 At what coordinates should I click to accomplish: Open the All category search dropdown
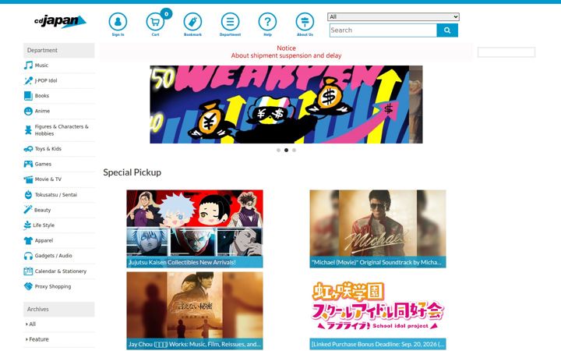(393, 16)
